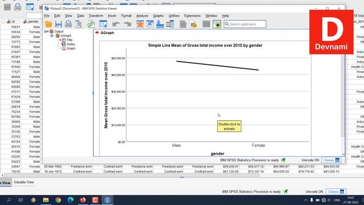This screenshot has height=205, width=364.
Task: Redo the last action
Action: [127, 24]
